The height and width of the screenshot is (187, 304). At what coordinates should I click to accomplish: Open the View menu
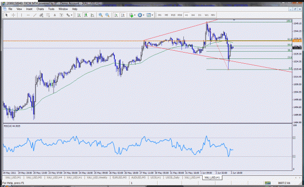click(19, 9)
